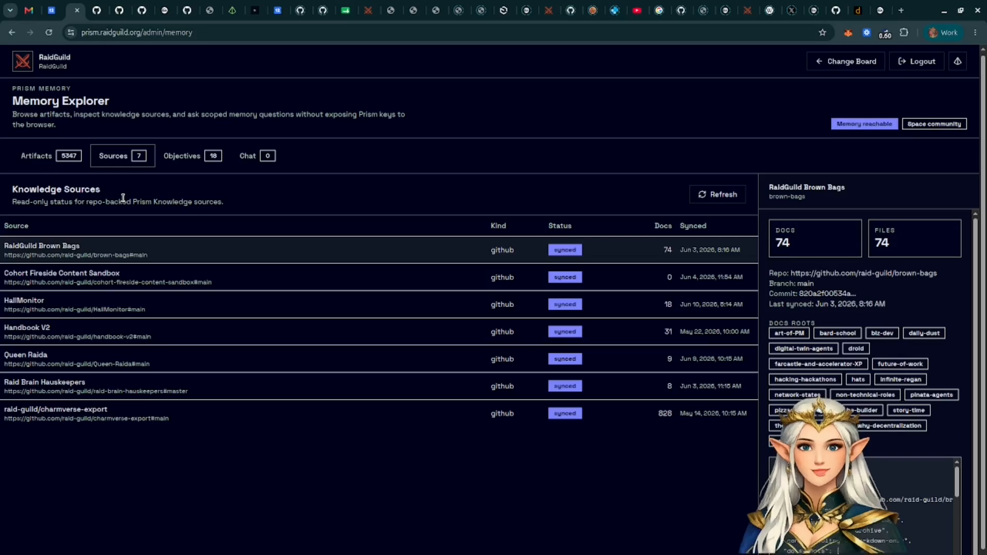Open the green arrow favicon tab

click(345, 10)
